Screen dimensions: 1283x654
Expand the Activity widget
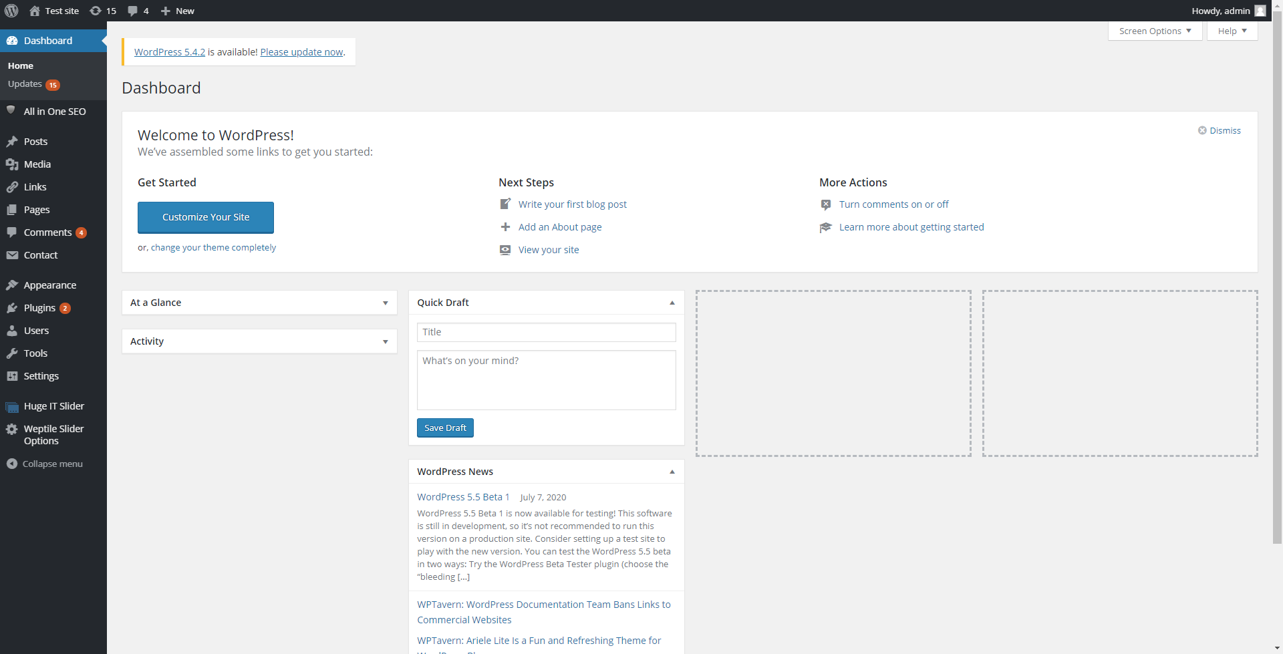[x=386, y=341]
